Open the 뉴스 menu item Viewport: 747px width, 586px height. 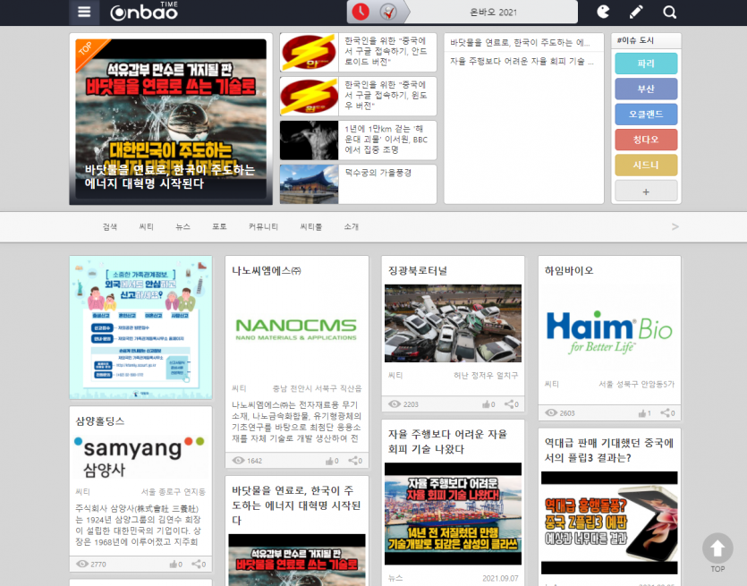coord(183,227)
